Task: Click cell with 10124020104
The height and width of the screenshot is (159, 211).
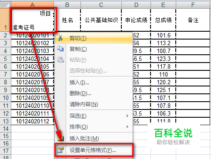Action: [x=33, y=59]
